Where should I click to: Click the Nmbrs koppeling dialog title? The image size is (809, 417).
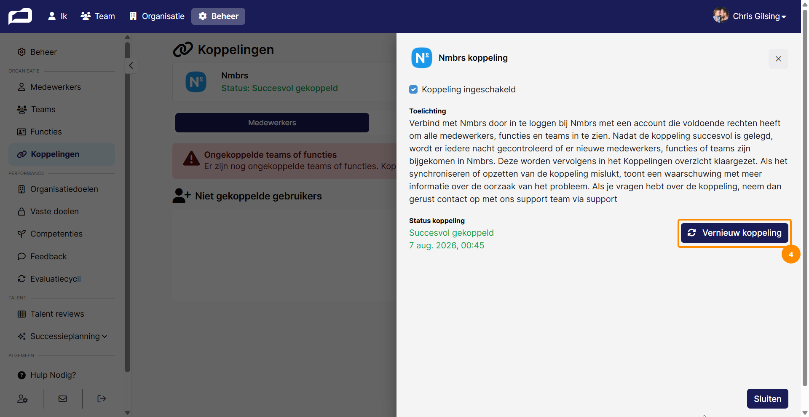[x=473, y=58]
